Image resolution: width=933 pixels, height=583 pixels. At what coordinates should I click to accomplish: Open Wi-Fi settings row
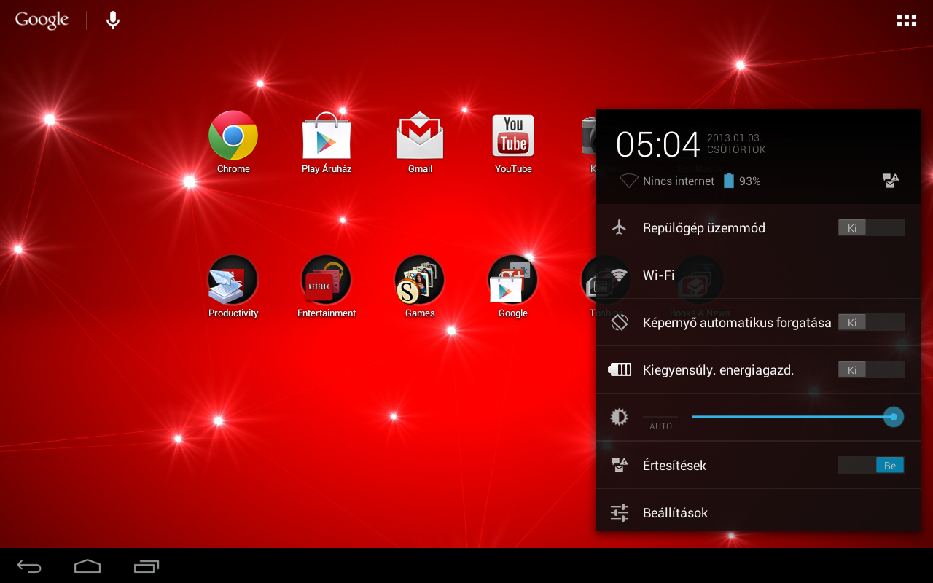(759, 275)
